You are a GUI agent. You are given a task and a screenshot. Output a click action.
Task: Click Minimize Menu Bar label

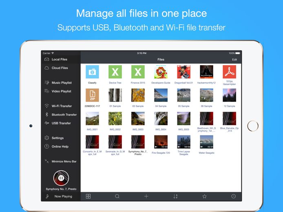64,161
